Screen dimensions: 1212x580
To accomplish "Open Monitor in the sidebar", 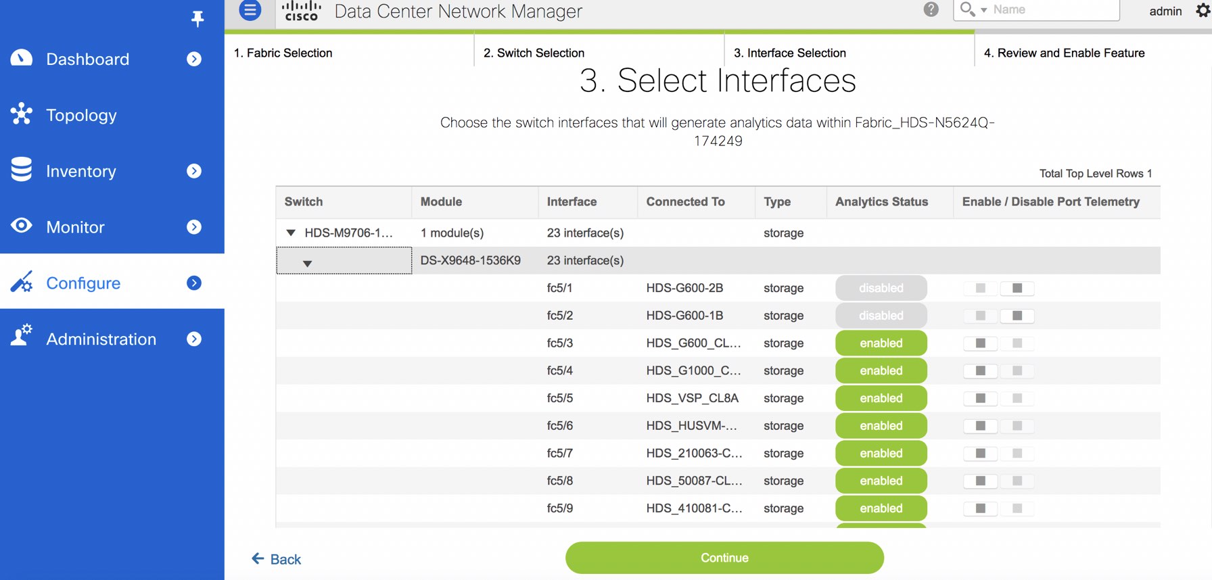I will pos(75,227).
